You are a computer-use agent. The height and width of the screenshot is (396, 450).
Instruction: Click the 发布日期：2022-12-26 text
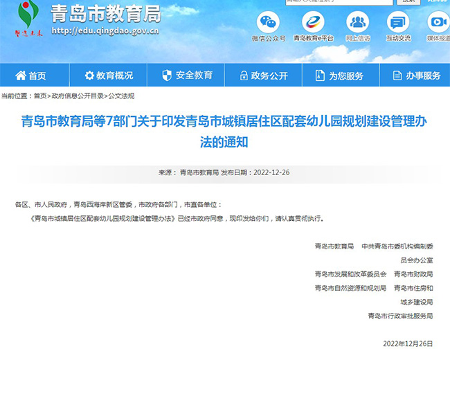255,173
